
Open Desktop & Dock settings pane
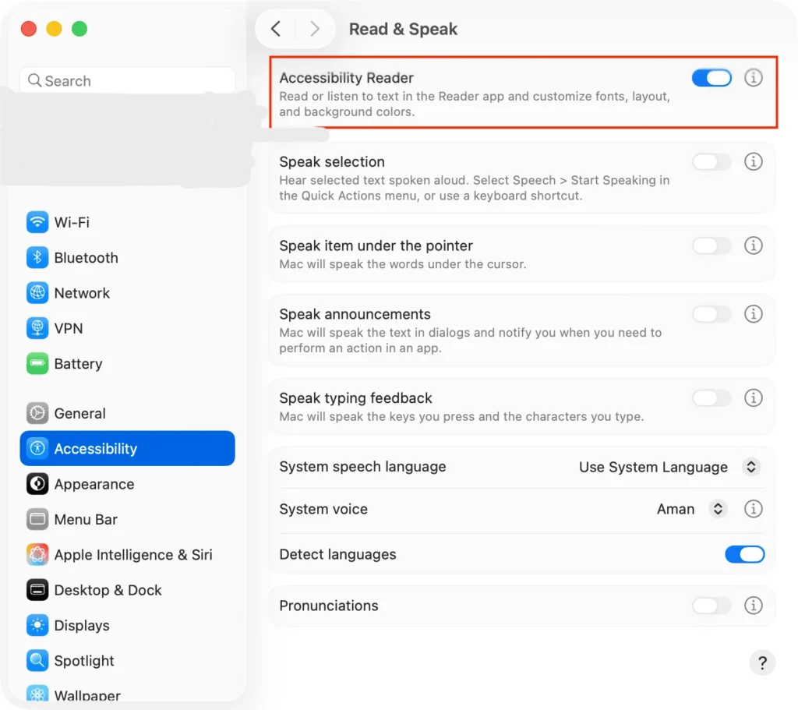pyautogui.click(x=108, y=590)
